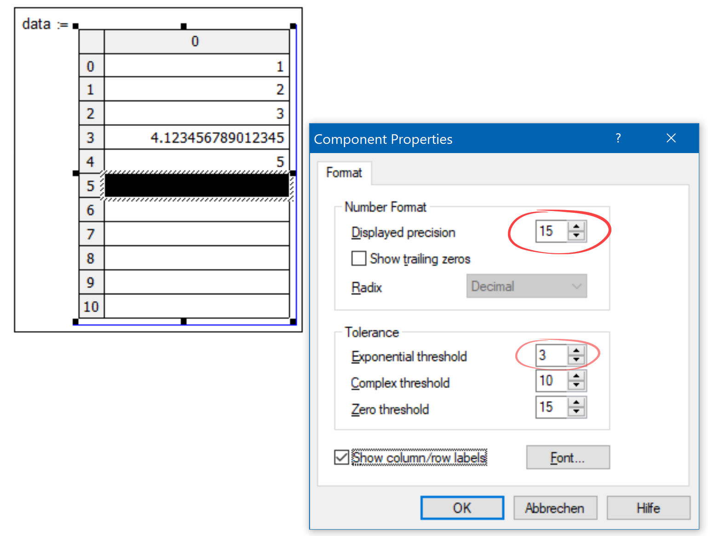Click the dialog help question mark icon
This screenshot has height=536, width=708.
point(618,138)
